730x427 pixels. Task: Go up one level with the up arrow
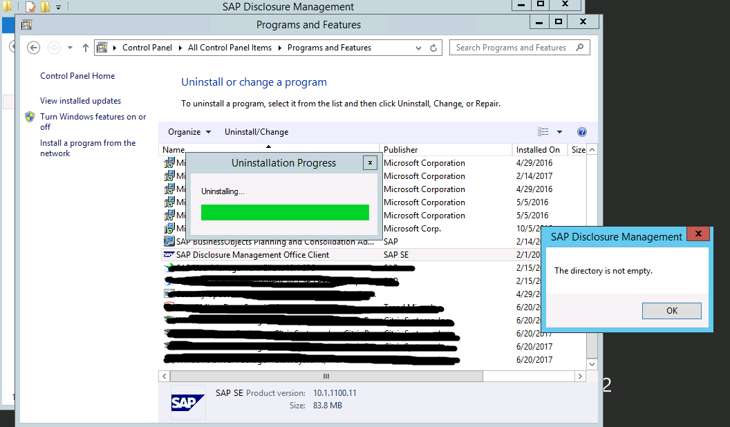[86, 48]
